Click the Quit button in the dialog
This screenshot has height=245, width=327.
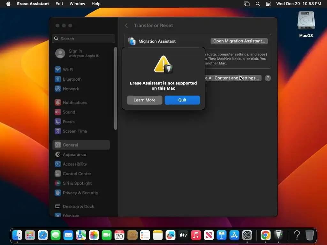pyautogui.click(x=182, y=100)
